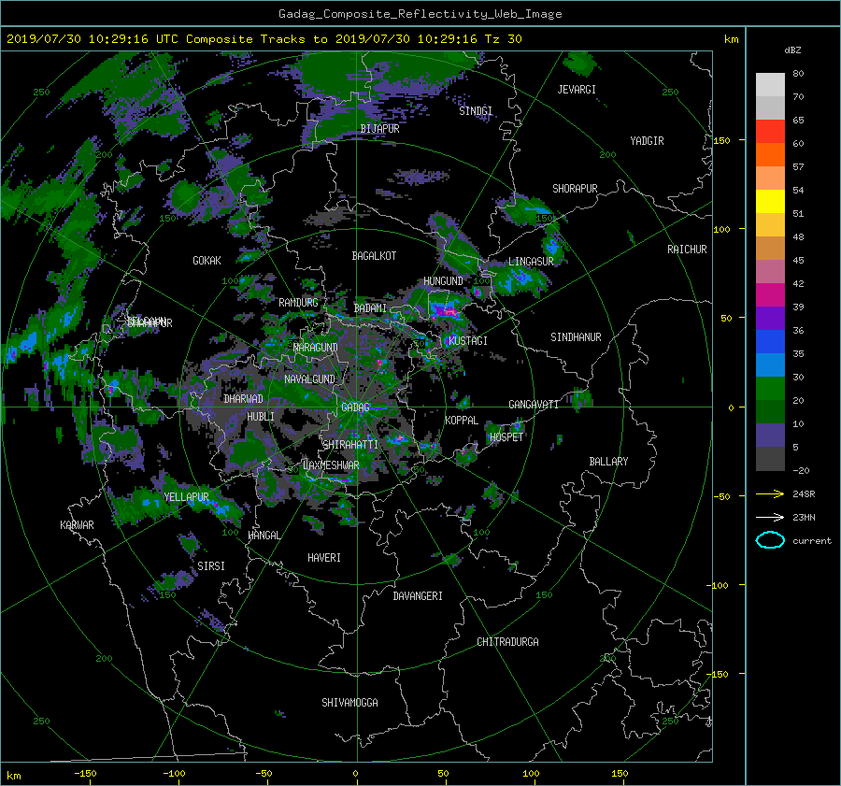Click the red 60-65 dBZ legend swatch
The width and height of the screenshot is (841, 786).
770,132
